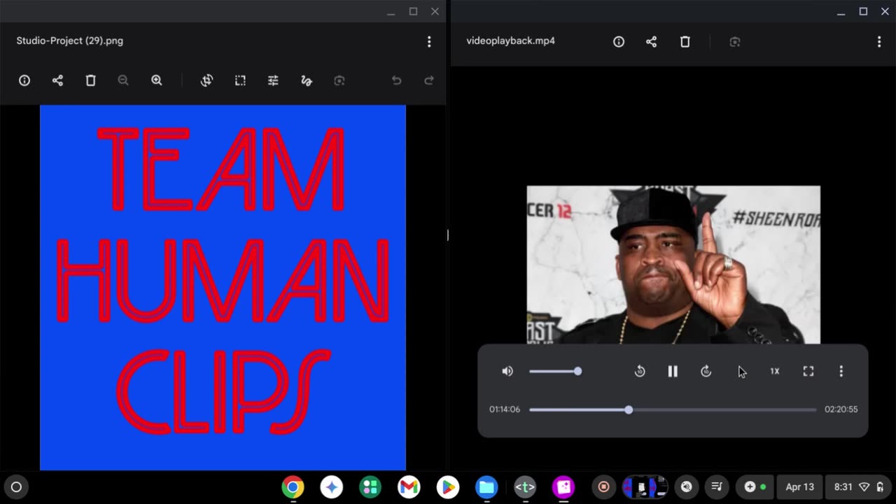
Task: Open the ChromeOS launcher
Action: pyautogui.click(x=17, y=487)
